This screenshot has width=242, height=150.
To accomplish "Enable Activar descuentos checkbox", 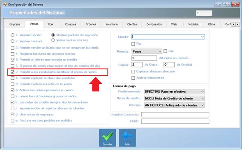I will click(133, 78).
